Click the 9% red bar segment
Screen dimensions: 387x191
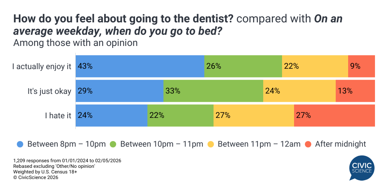[361, 66]
